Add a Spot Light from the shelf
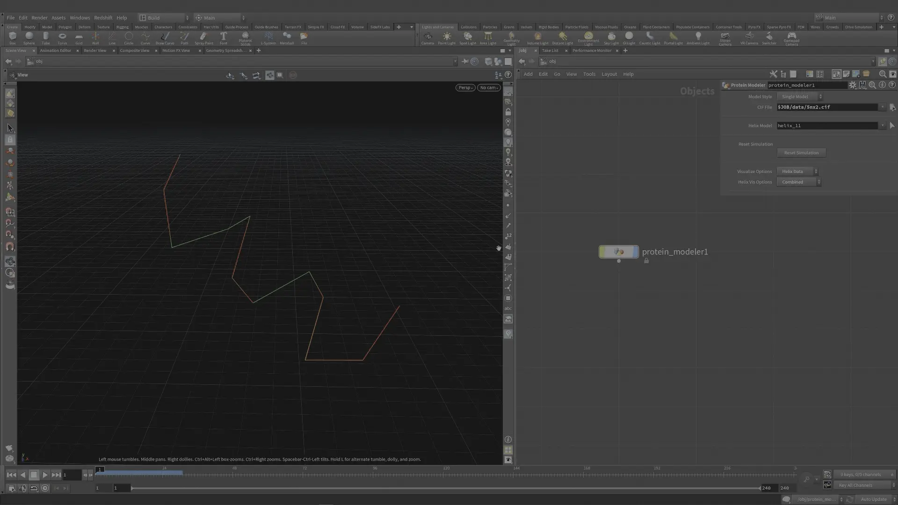Image resolution: width=898 pixels, height=505 pixels. [467, 38]
